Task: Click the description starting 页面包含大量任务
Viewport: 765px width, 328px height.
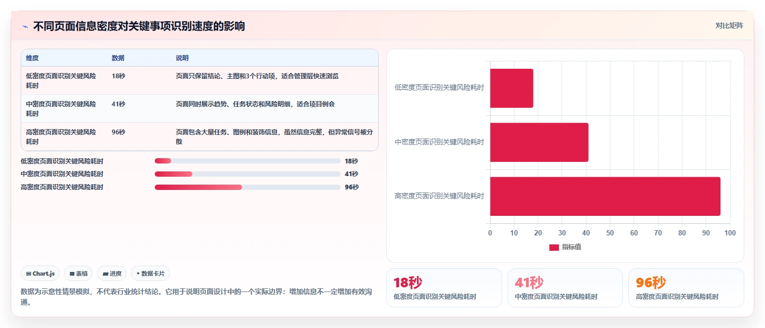Action: (x=274, y=137)
